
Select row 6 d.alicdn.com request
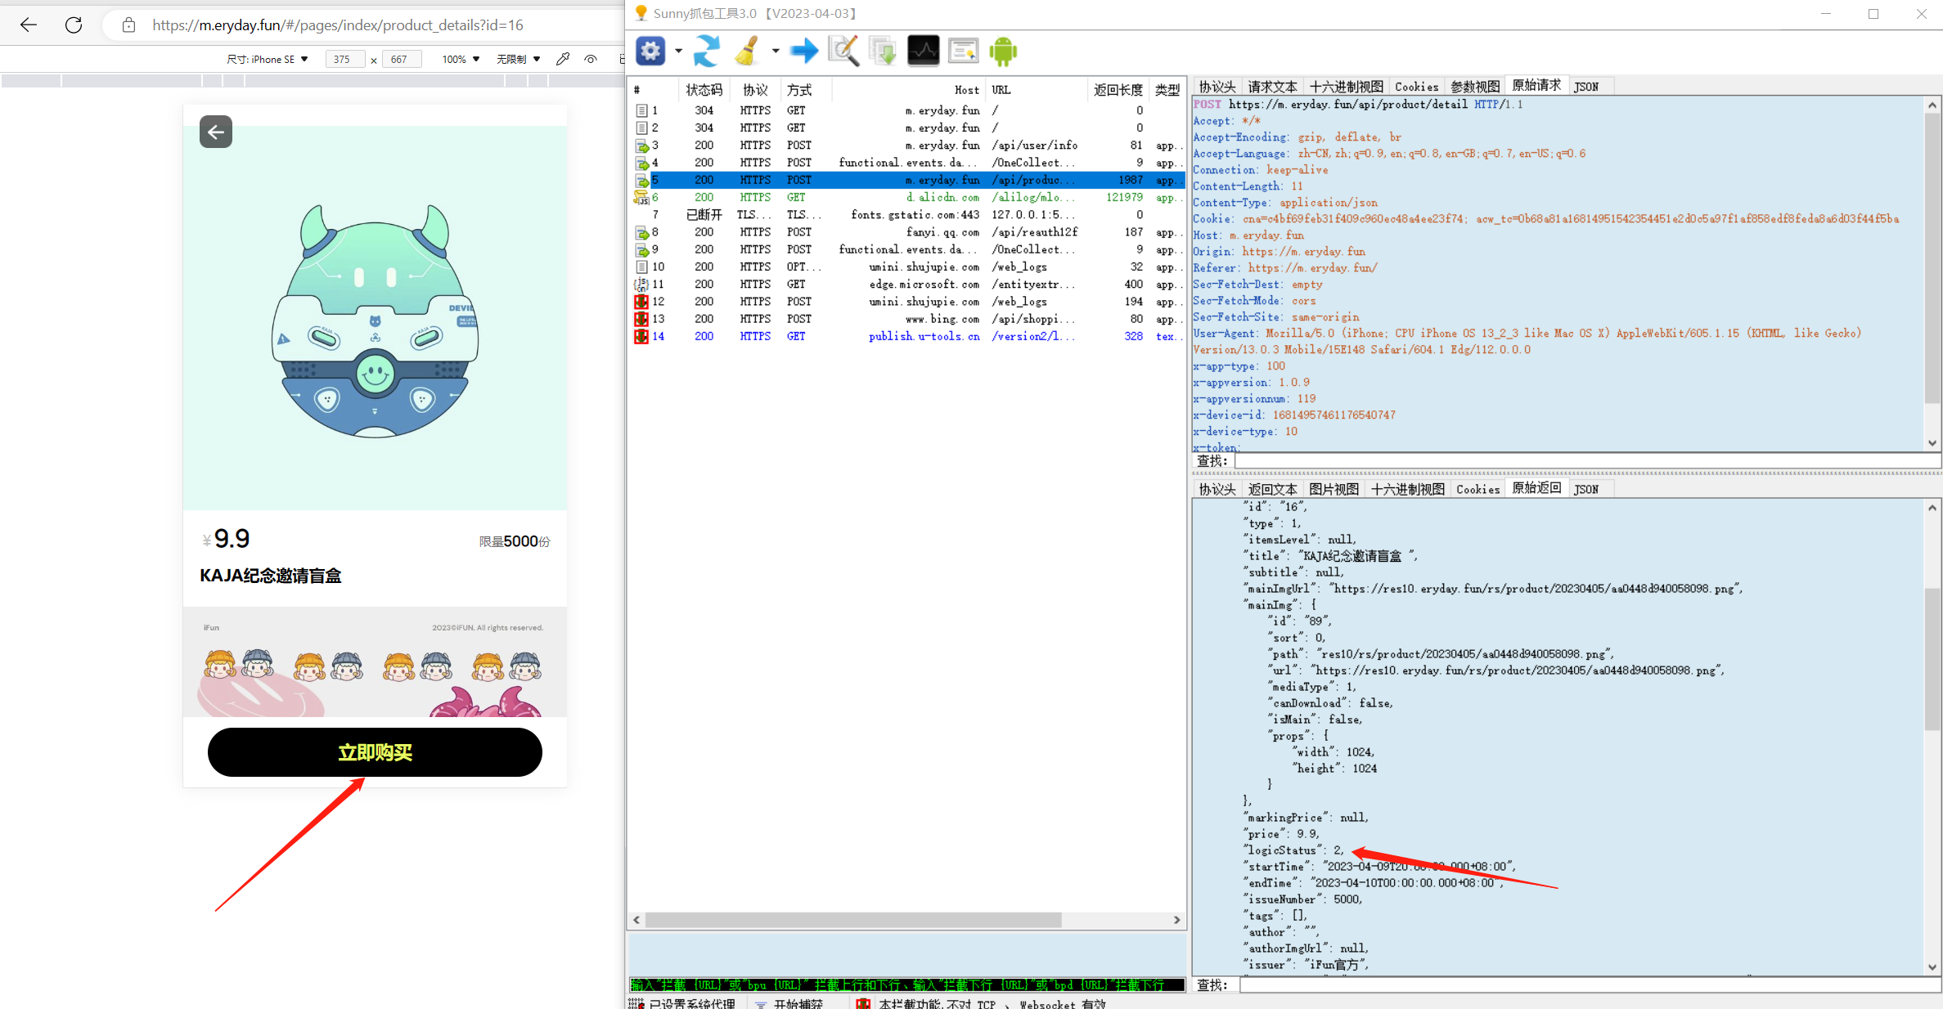906,197
